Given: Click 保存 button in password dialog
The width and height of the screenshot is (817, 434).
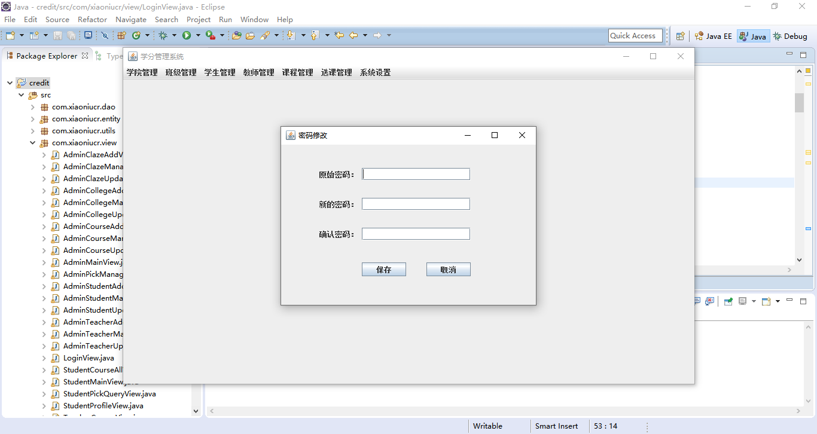Looking at the screenshot, I should [x=384, y=270].
